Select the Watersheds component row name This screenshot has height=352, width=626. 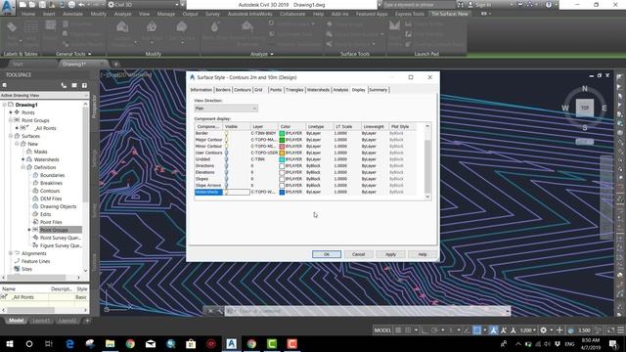coord(208,192)
